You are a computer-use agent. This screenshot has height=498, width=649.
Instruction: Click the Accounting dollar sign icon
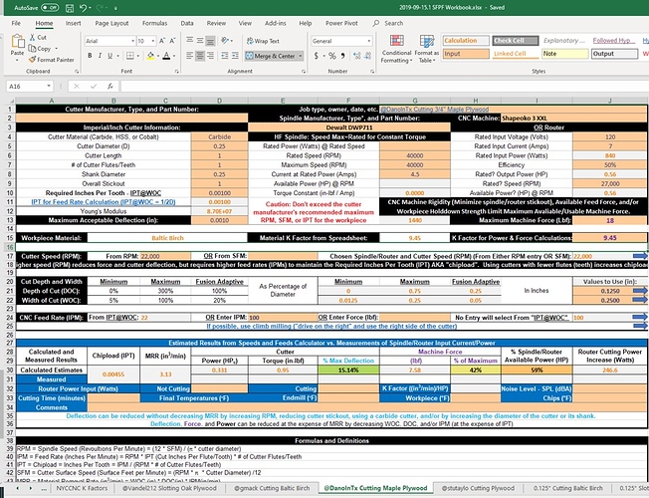pyautogui.click(x=317, y=56)
